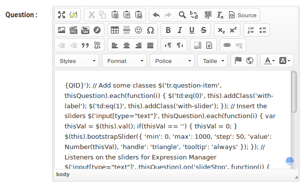Click the Copy icon
Viewport: 304px width, 185px height.
click(x=103, y=15)
